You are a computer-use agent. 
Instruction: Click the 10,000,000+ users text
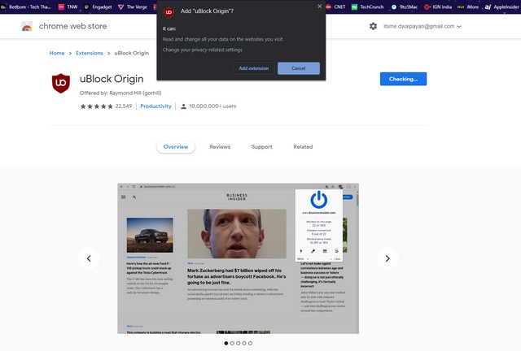tap(212, 106)
